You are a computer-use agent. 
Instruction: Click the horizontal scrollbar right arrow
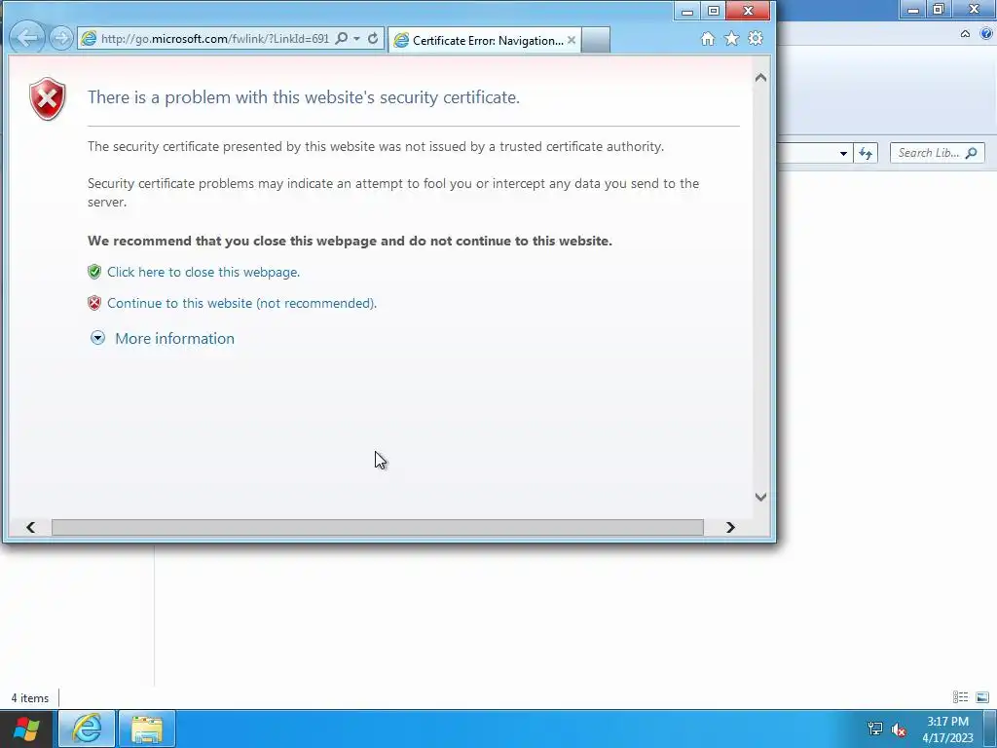pyautogui.click(x=730, y=527)
